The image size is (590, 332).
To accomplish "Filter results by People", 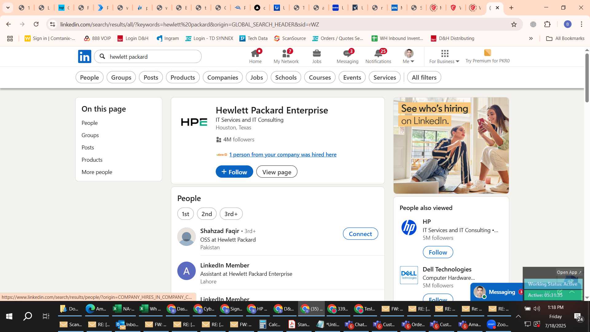I will 89,77.
